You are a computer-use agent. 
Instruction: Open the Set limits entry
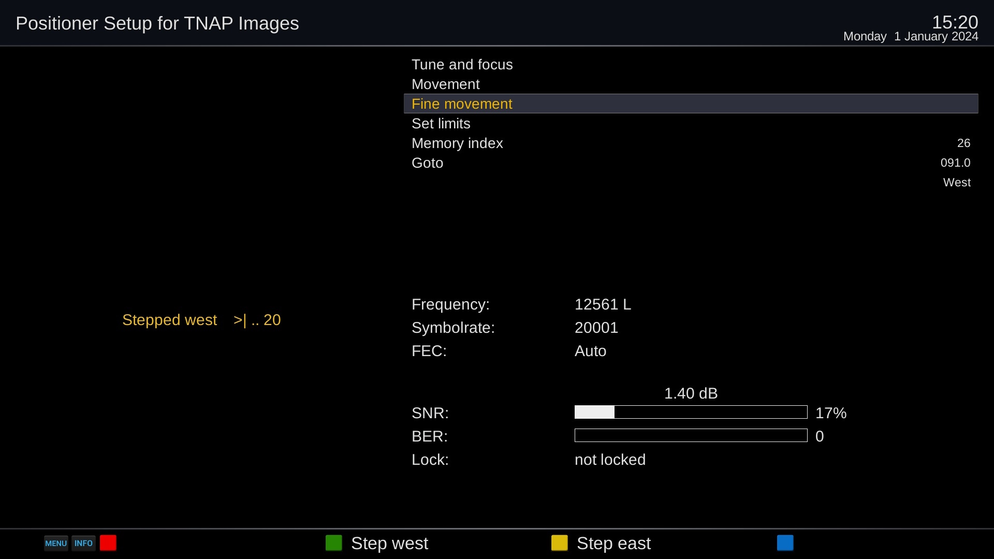(691, 123)
